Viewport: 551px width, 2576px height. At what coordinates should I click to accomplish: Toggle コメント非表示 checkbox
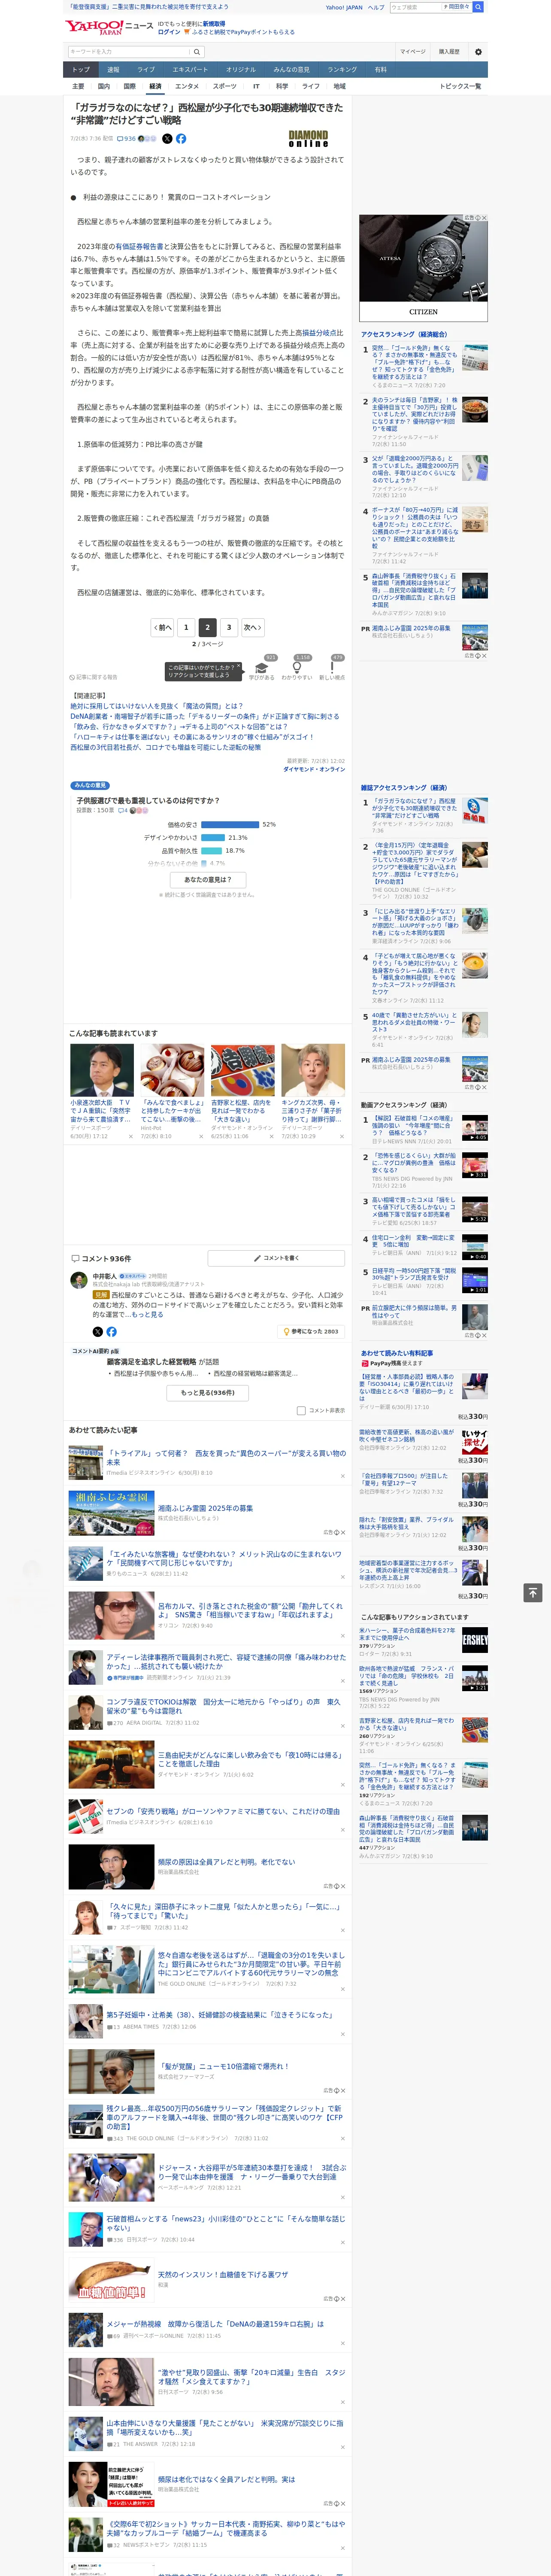coord(301,1411)
